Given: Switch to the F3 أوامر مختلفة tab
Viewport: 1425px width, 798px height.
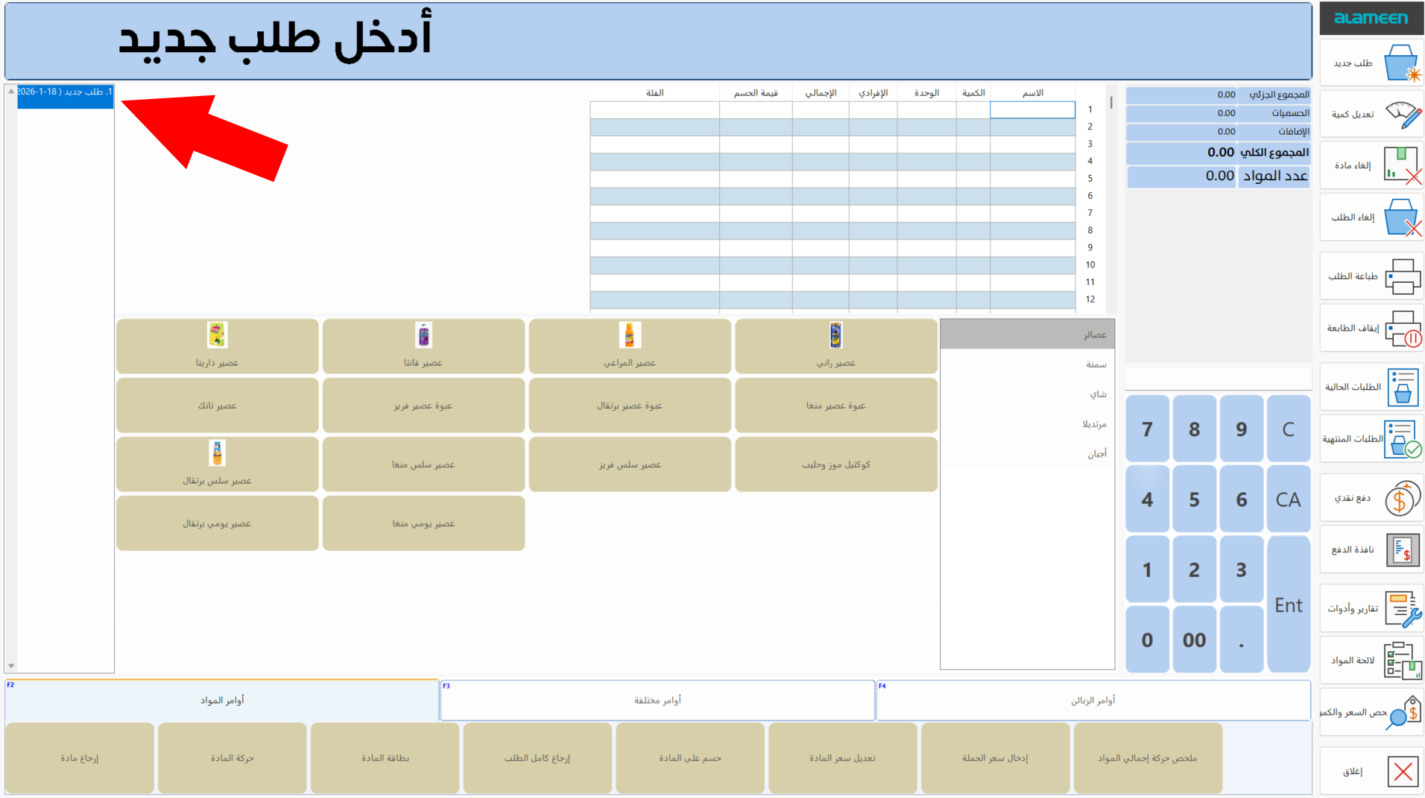Looking at the screenshot, I should (x=657, y=700).
